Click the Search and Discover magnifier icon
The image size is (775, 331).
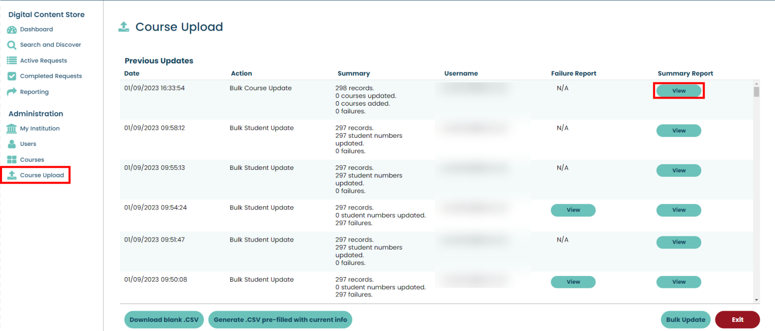(12, 45)
